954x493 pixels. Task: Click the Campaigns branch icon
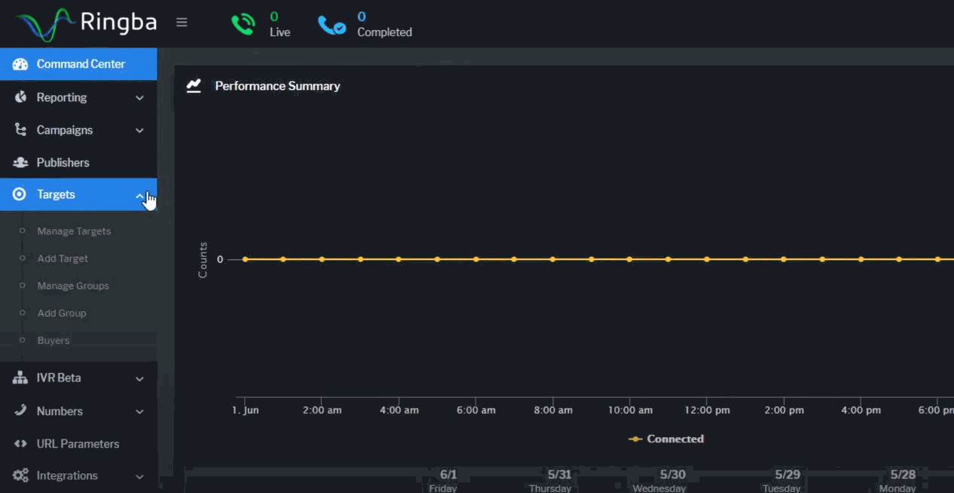[20, 130]
